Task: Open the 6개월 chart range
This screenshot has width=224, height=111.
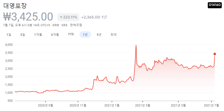Action: click(55, 34)
